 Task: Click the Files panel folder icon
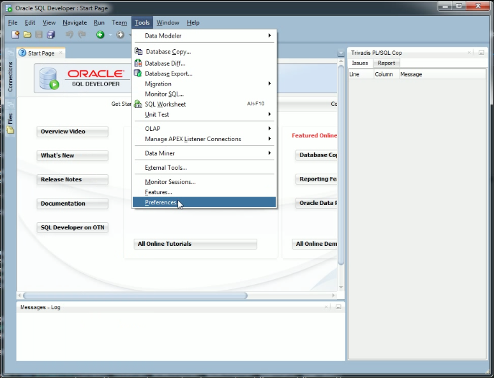pos(10,130)
